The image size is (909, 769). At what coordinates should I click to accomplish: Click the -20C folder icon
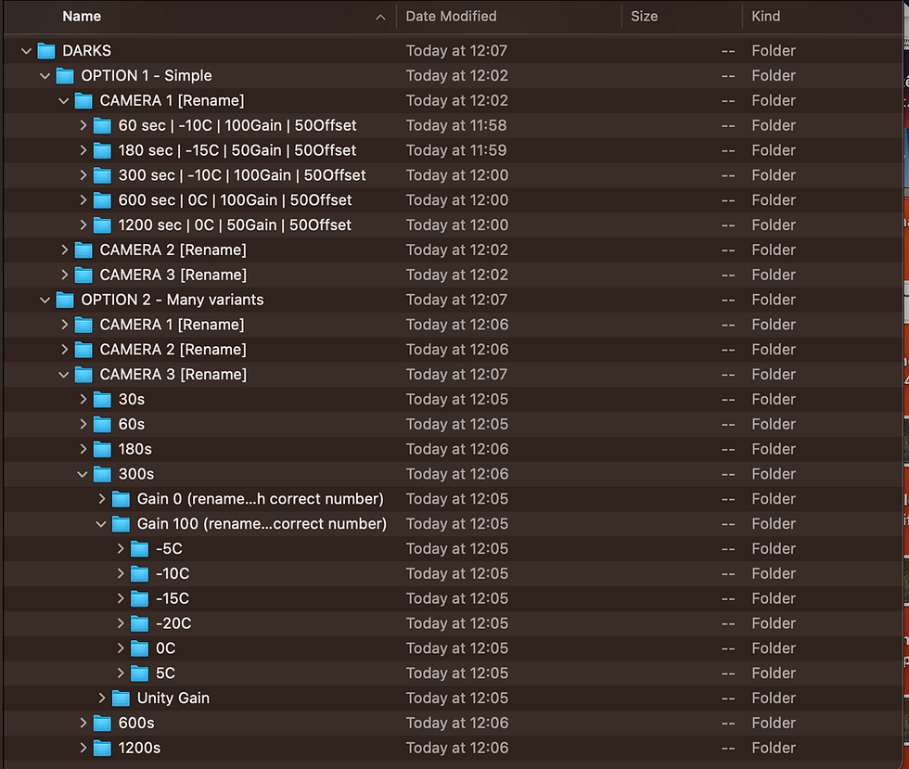pyautogui.click(x=140, y=622)
